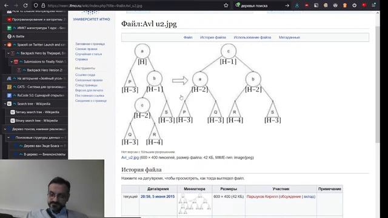Click the browser forward arrow
This screenshot has height=218, width=388.
pyautogui.click(x=16, y=5)
